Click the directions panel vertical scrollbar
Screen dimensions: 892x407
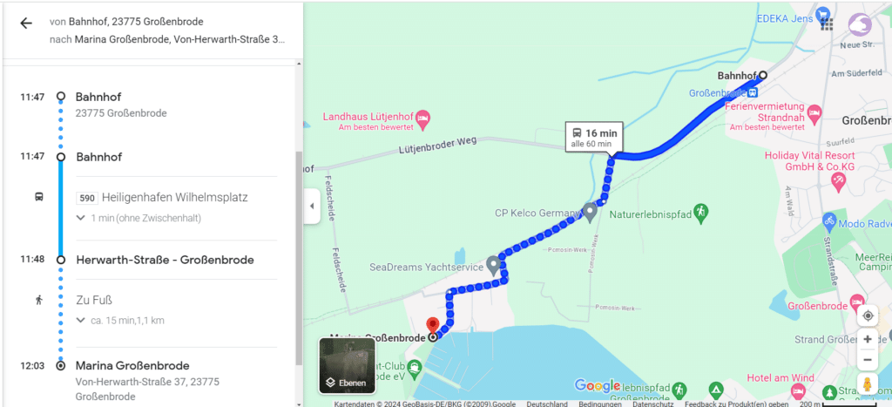pyautogui.click(x=300, y=259)
